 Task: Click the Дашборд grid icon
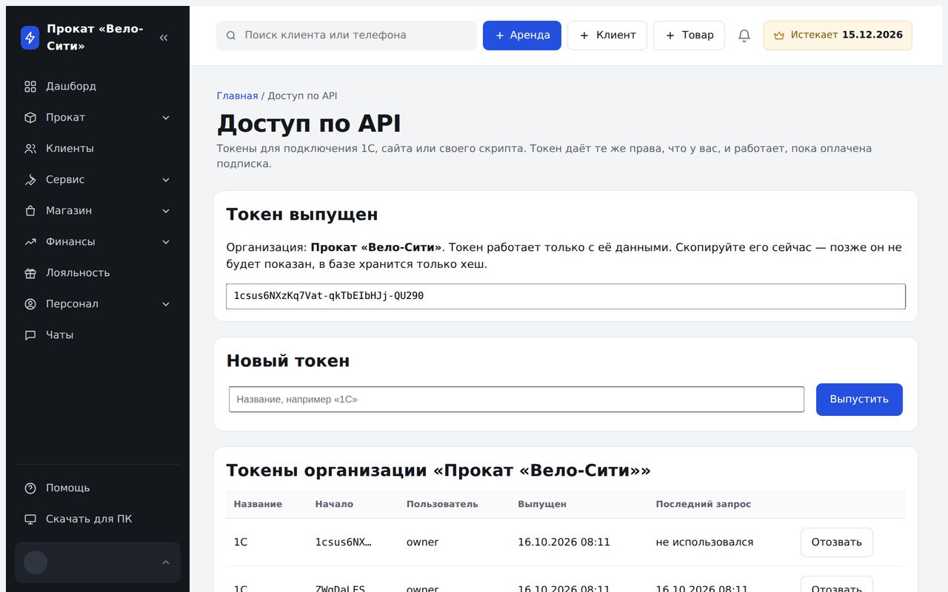tap(30, 87)
